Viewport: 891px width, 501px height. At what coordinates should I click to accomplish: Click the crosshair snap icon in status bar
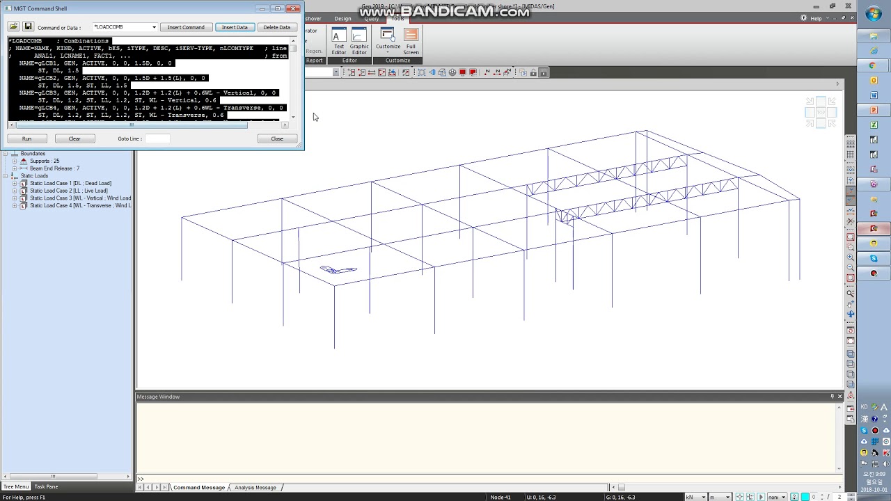tap(739, 497)
